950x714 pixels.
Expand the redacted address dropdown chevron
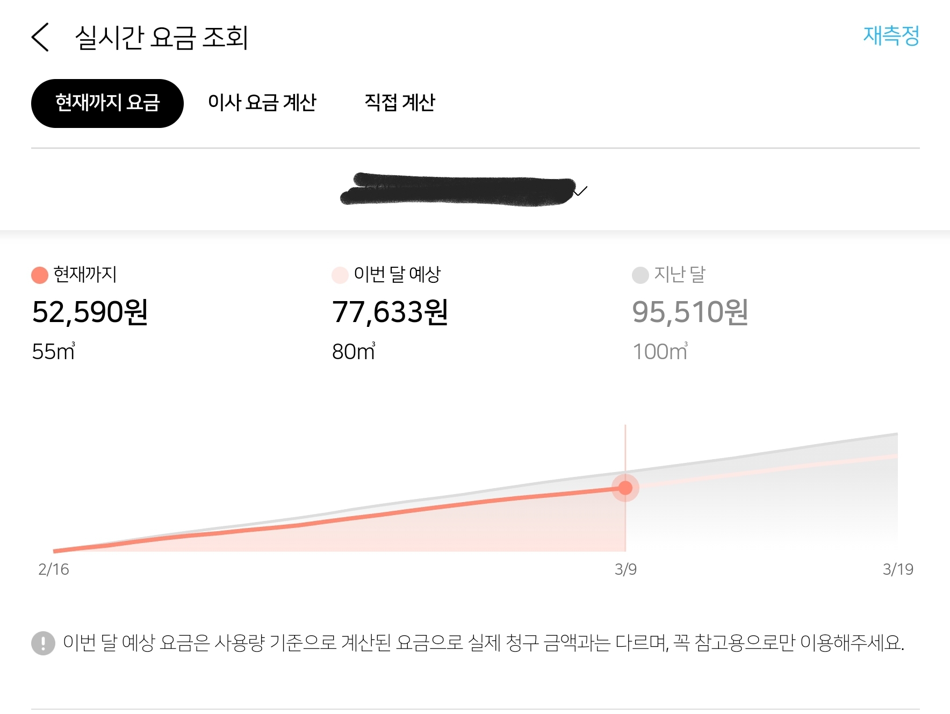(581, 191)
